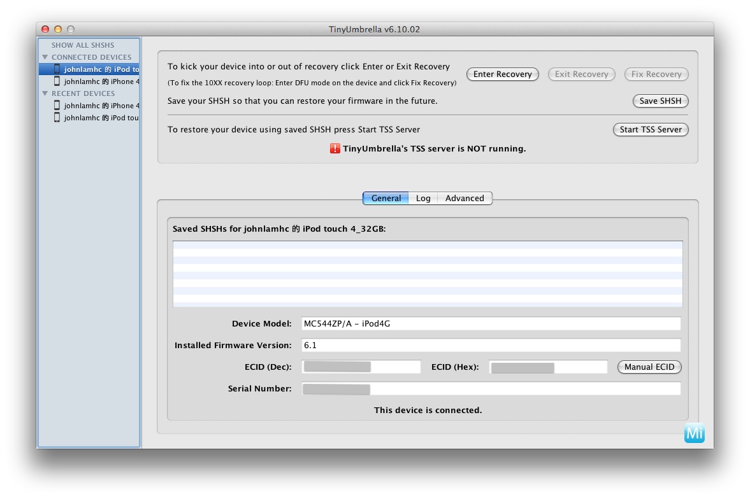
Task: Click the Saved SHSHs list area
Action: tap(428, 274)
